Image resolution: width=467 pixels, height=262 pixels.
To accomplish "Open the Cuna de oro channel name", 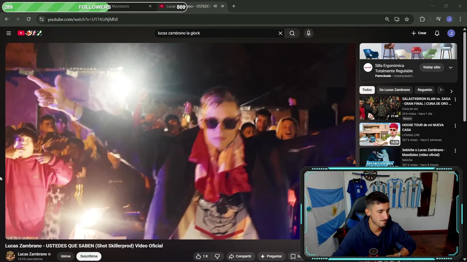I will tap(410, 109).
